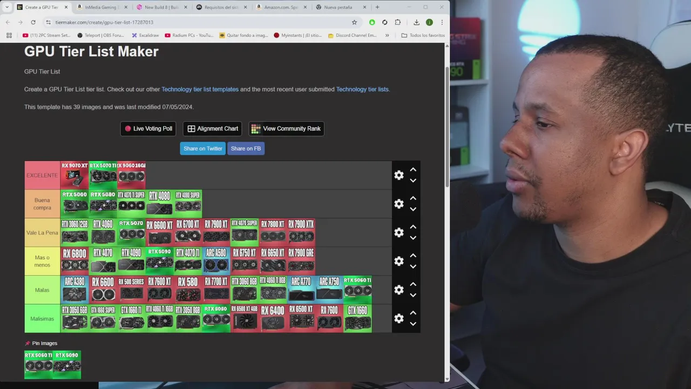Viewport: 691px width, 389px height.
Task: Click View Community Rank button
Action: coord(286,129)
